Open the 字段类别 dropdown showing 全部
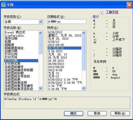133x120 pixels. point(23,22)
